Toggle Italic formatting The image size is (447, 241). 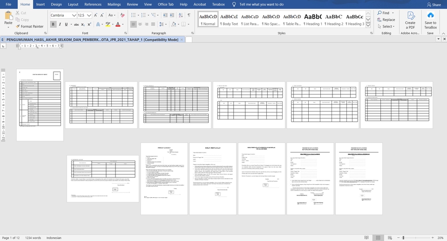60,25
